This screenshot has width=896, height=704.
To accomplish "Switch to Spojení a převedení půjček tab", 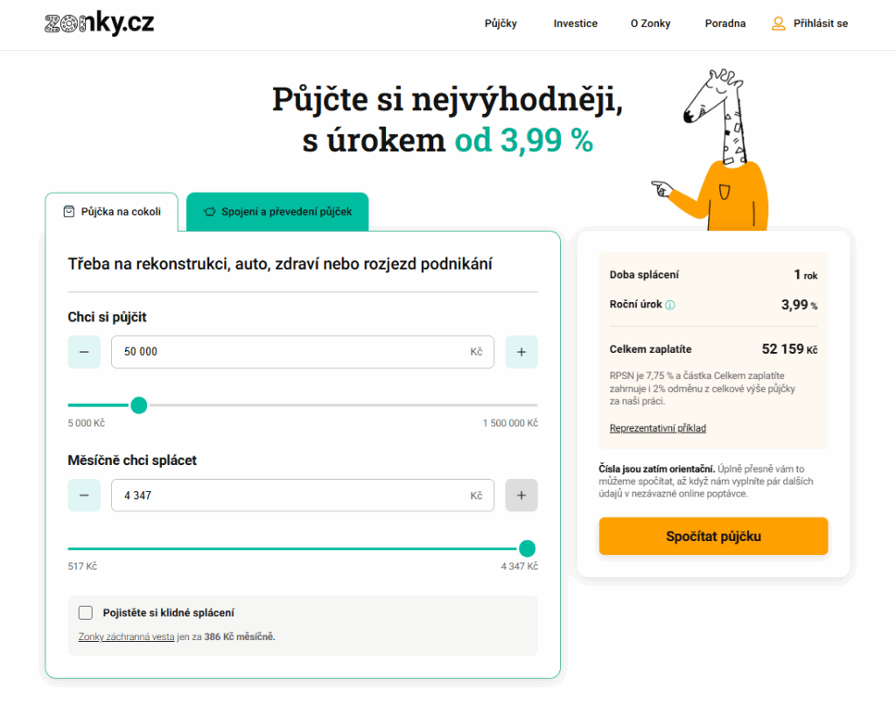I will [x=277, y=212].
